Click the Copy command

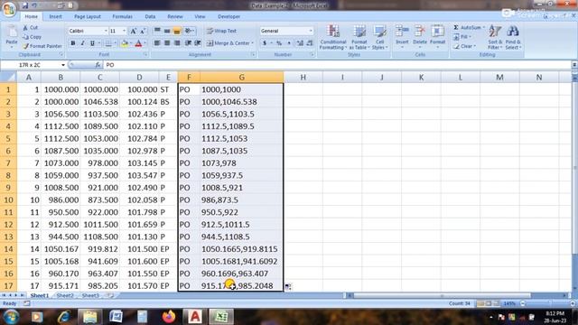tap(33, 37)
